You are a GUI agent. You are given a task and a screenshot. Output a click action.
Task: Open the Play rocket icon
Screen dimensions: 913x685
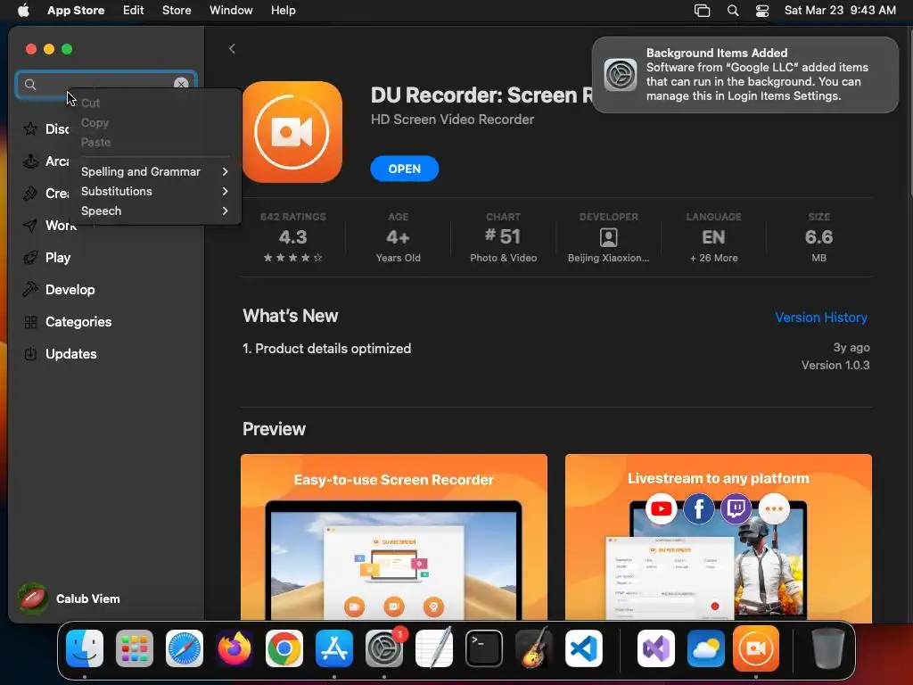point(30,258)
